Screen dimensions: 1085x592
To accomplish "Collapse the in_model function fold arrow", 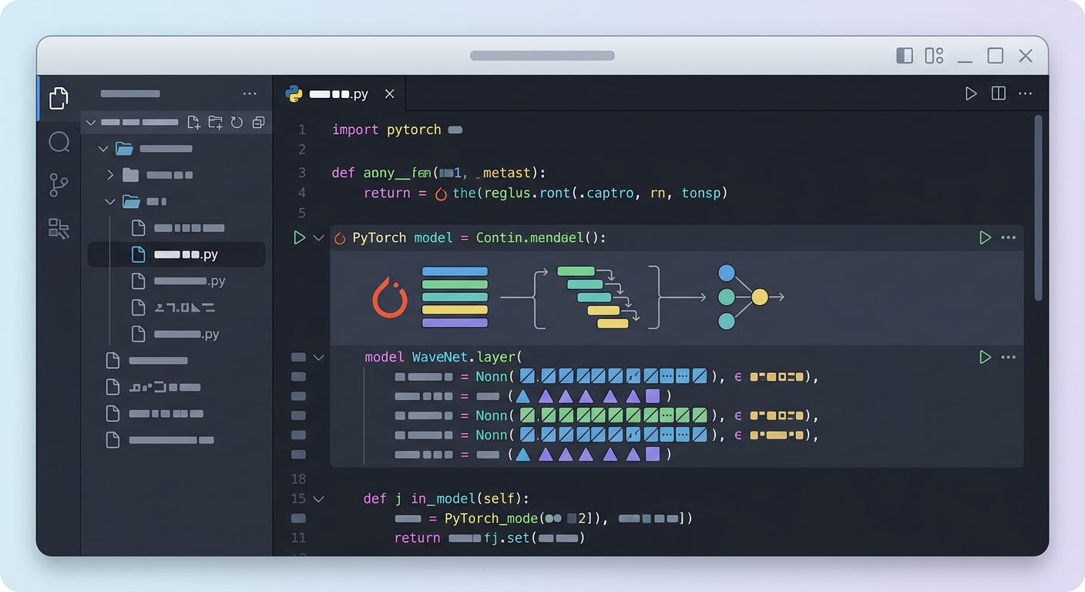I will (318, 499).
